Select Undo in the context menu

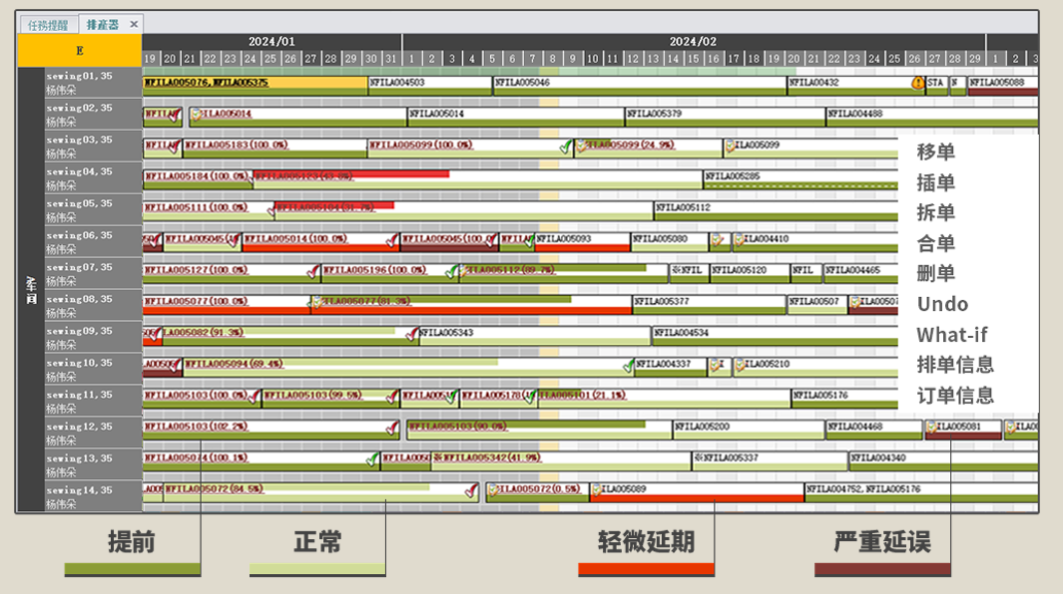(x=942, y=304)
